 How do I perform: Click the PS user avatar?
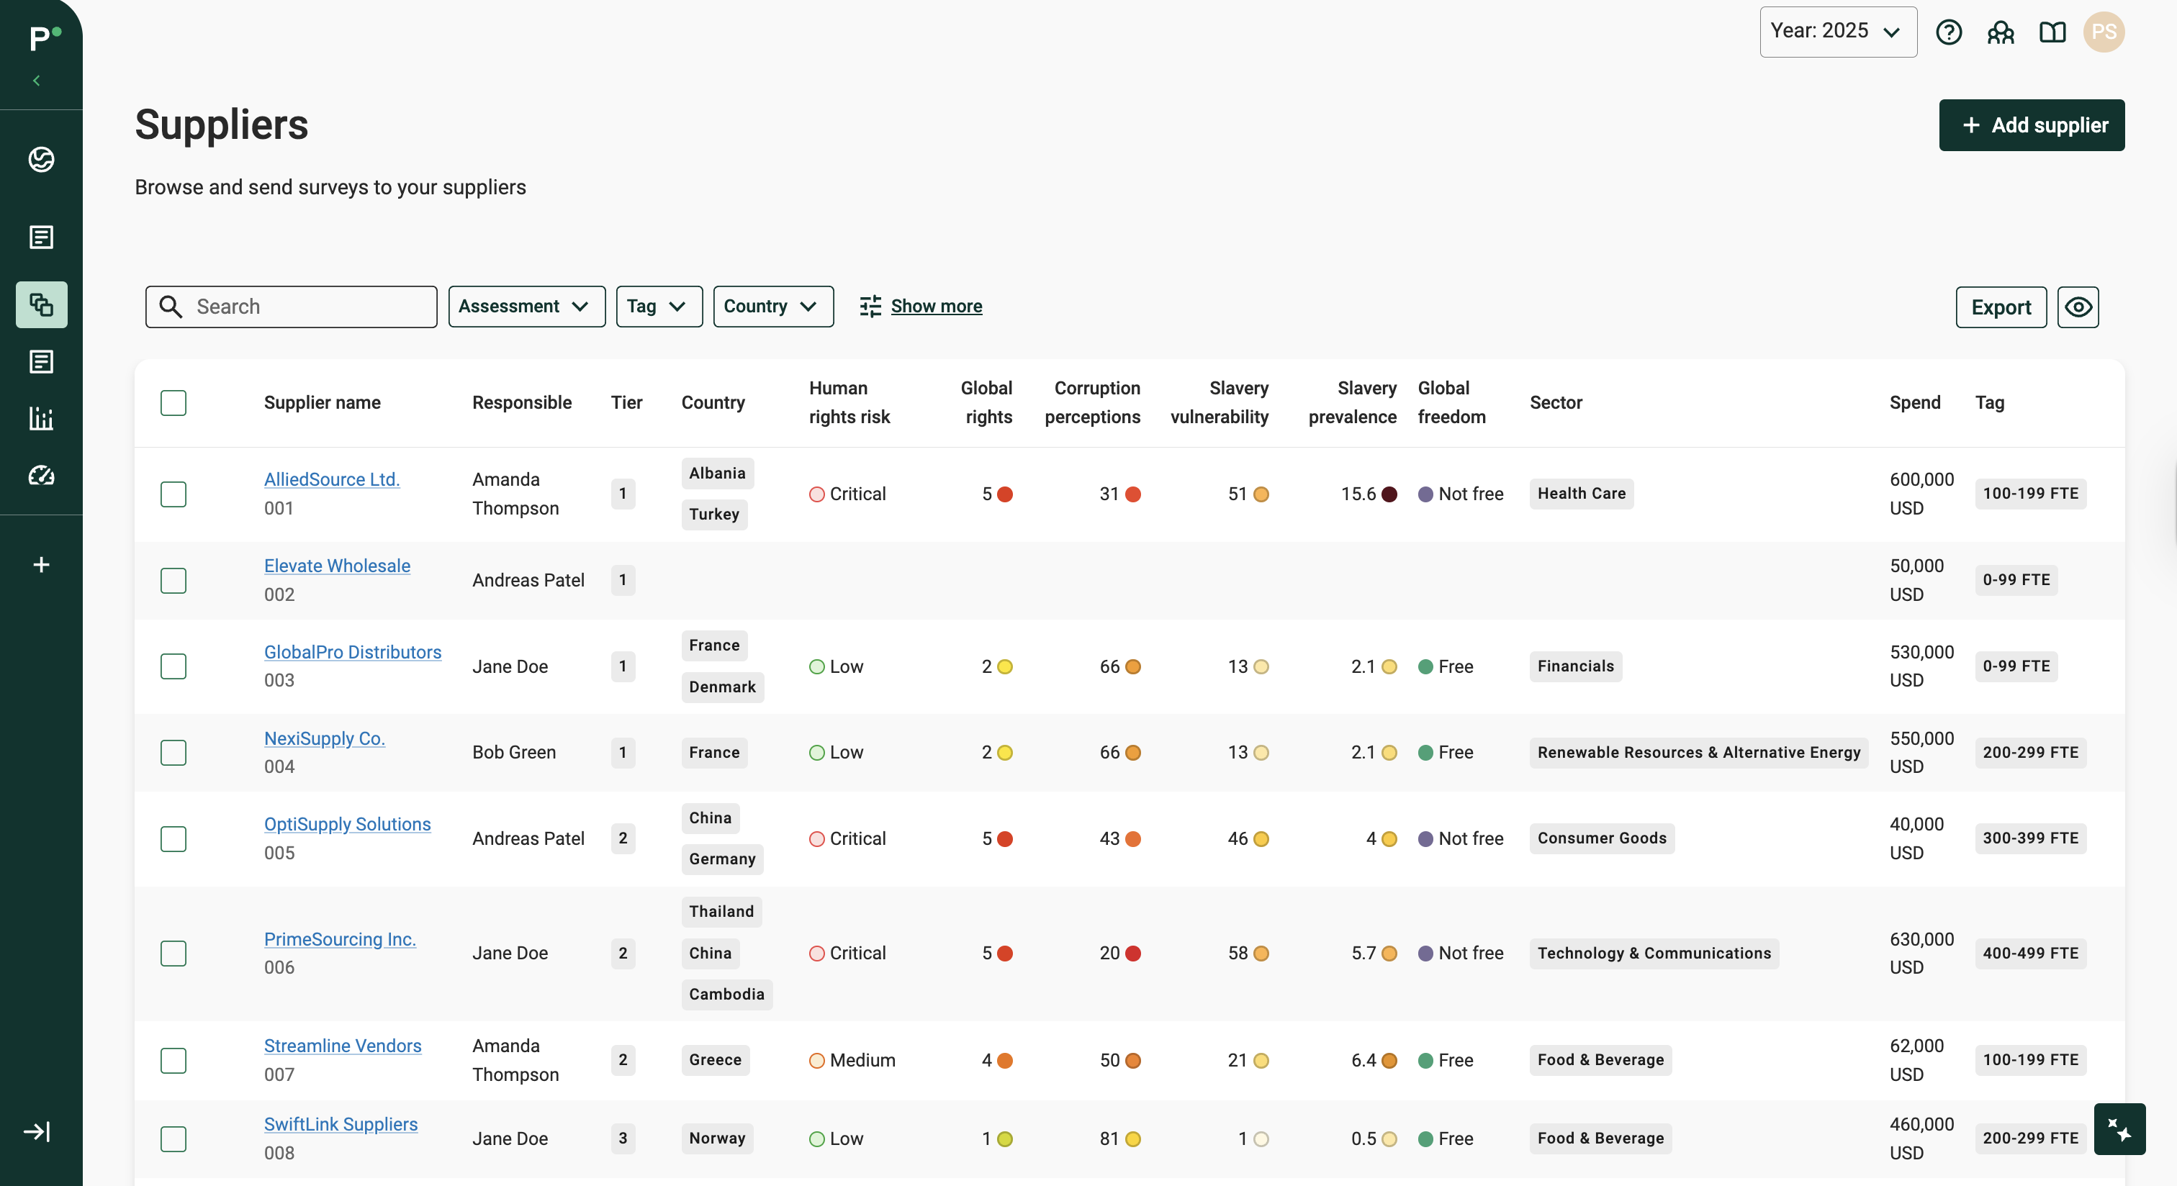[x=2104, y=32]
